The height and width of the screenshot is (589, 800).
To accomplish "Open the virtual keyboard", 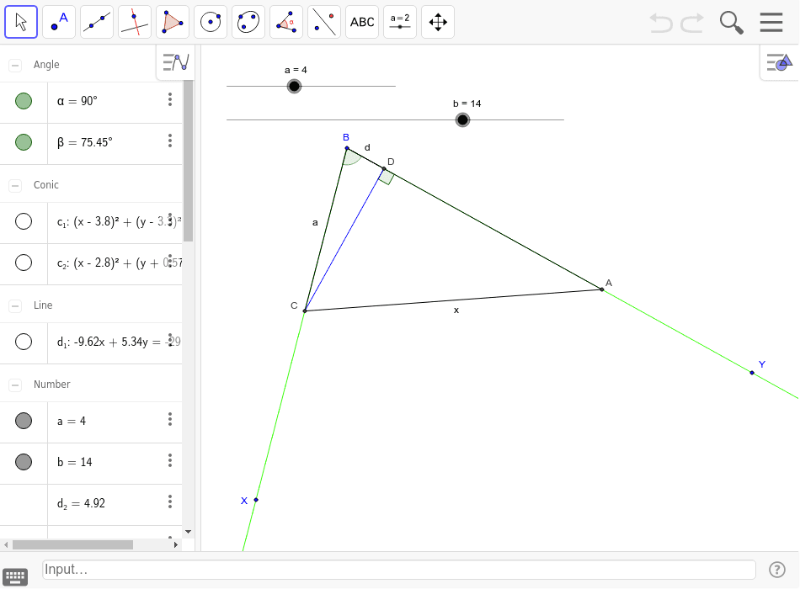I will [x=15, y=576].
